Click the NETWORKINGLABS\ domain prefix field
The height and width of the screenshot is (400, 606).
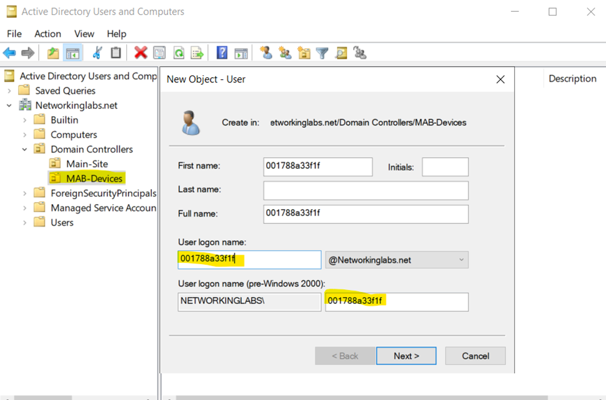click(x=249, y=302)
